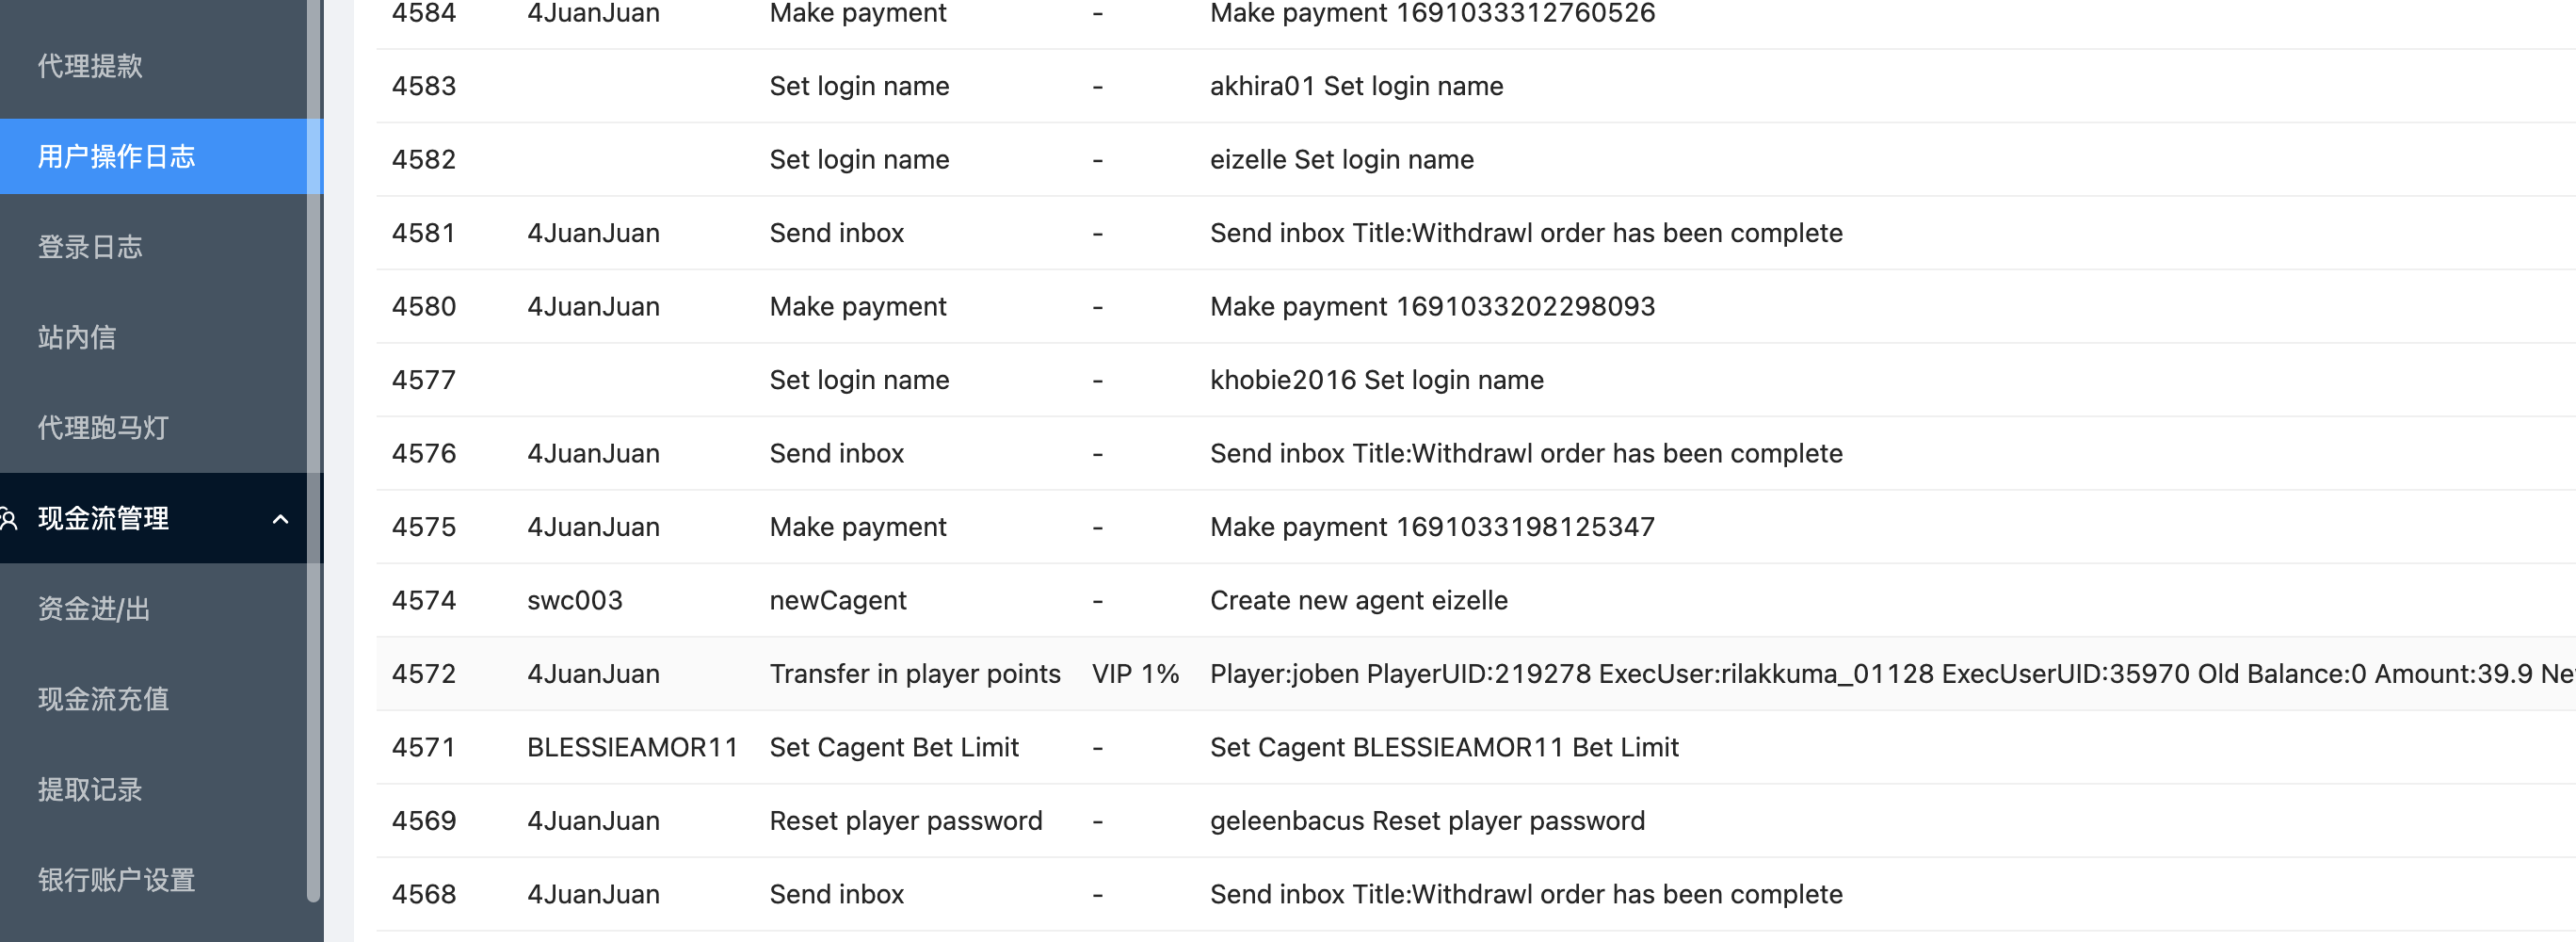Collapse the 现金流管理 menu chevron
This screenshot has width=2576, height=942.
(x=280, y=519)
